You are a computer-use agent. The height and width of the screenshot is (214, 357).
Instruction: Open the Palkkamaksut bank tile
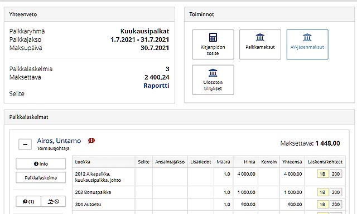(x=260, y=44)
